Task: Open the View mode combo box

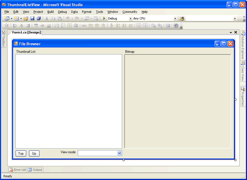Action: pyautogui.click(x=119, y=153)
